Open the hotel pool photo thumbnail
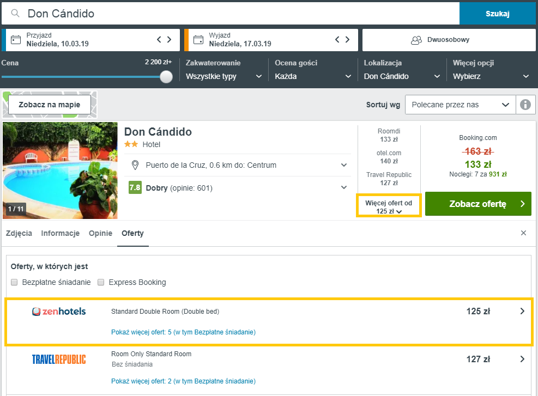Image resolution: width=538 pixels, height=396 pixels. click(x=60, y=170)
